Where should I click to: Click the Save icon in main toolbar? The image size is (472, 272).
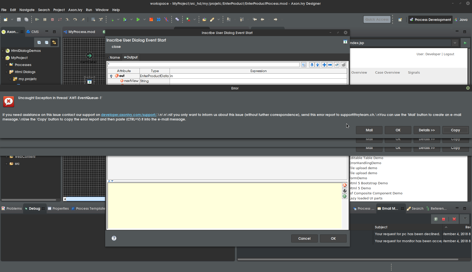coord(19,19)
